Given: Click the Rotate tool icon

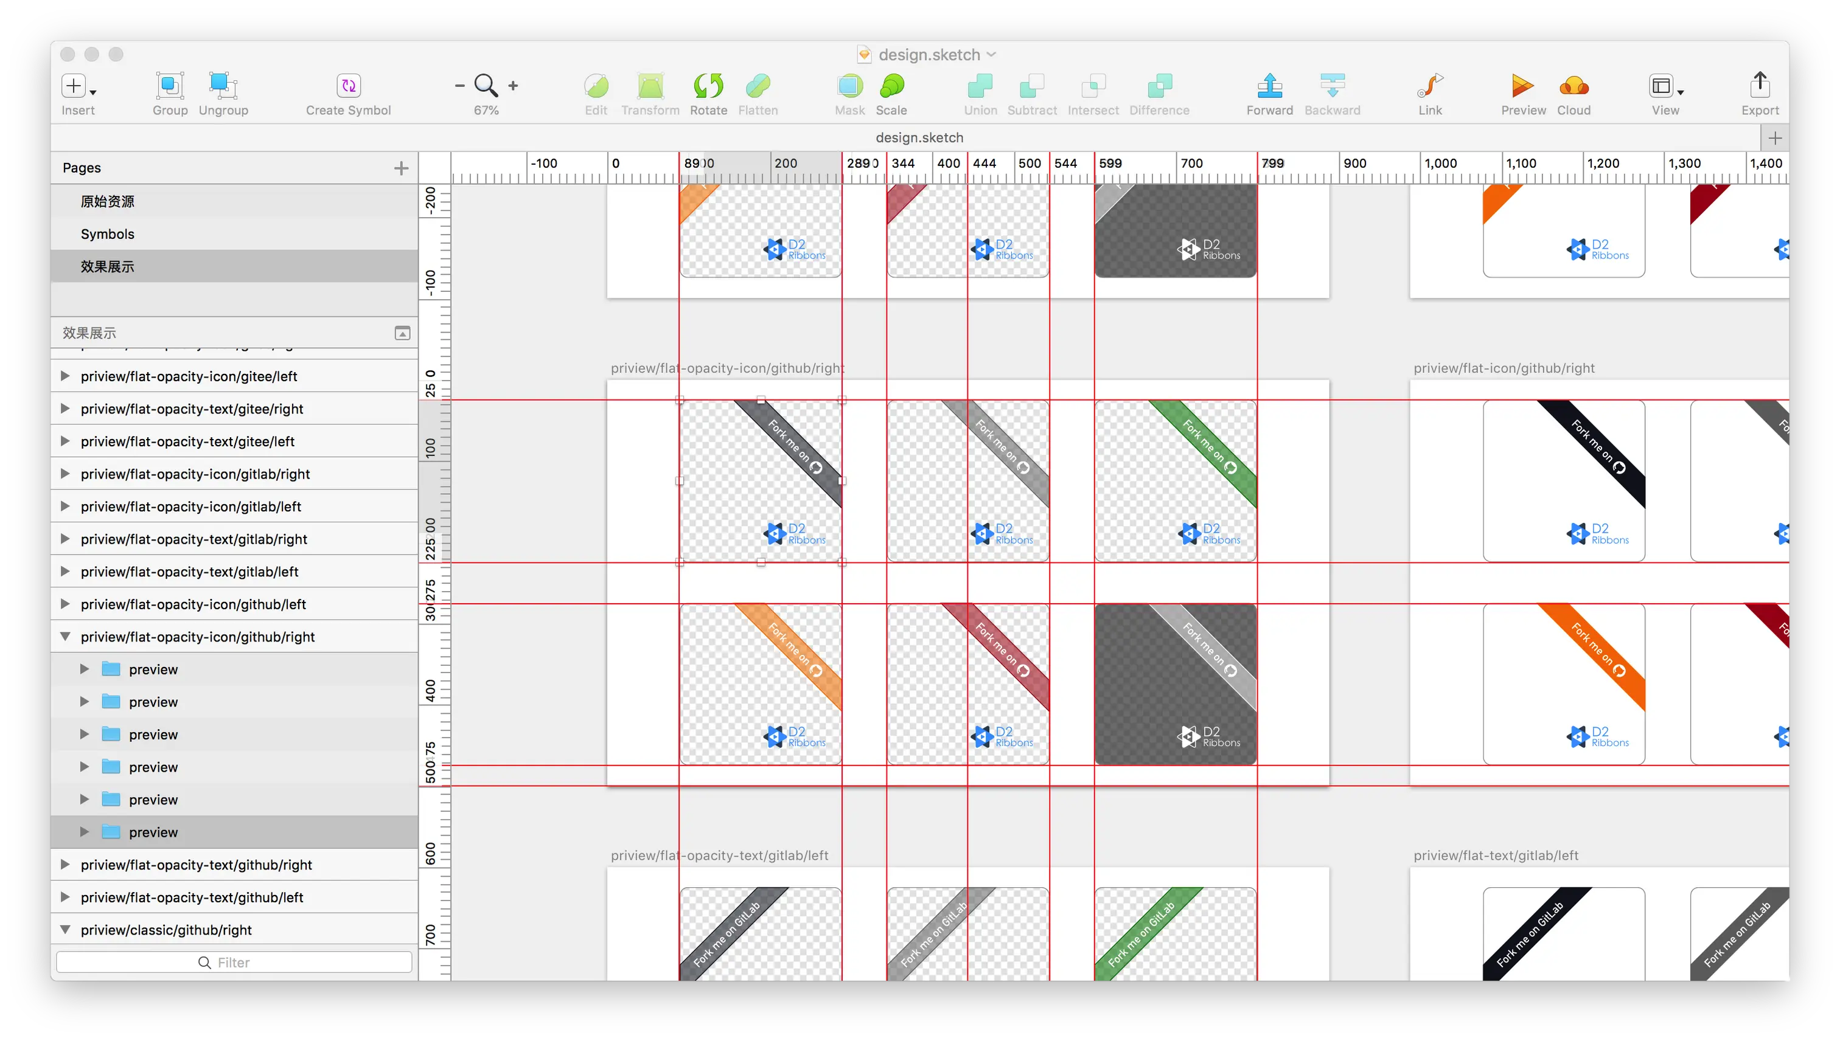Looking at the screenshot, I should (x=708, y=86).
